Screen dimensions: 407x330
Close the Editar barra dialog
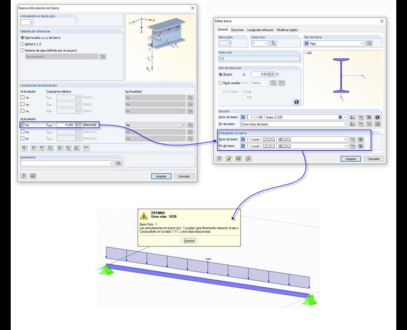381,21
